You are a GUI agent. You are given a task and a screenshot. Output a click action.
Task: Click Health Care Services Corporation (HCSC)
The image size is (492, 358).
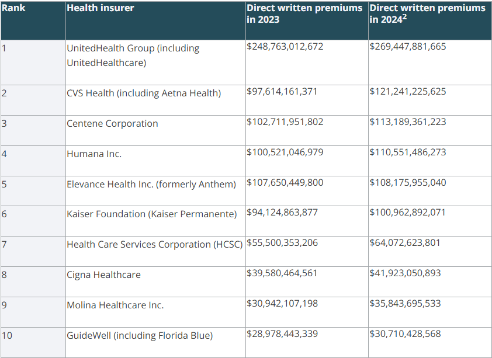click(x=154, y=245)
